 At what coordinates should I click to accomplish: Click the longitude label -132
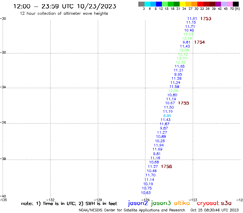click(x=50, y=200)
